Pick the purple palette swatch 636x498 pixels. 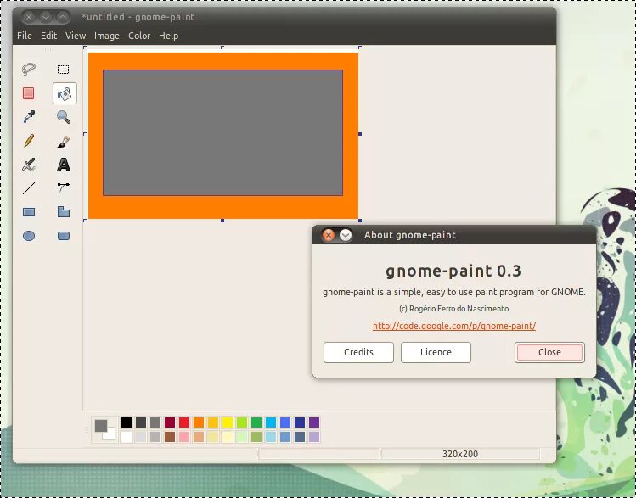tap(314, 422)
